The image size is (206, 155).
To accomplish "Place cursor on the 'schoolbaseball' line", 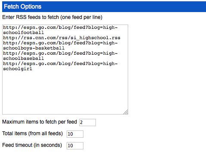I will tap(24, 59).
